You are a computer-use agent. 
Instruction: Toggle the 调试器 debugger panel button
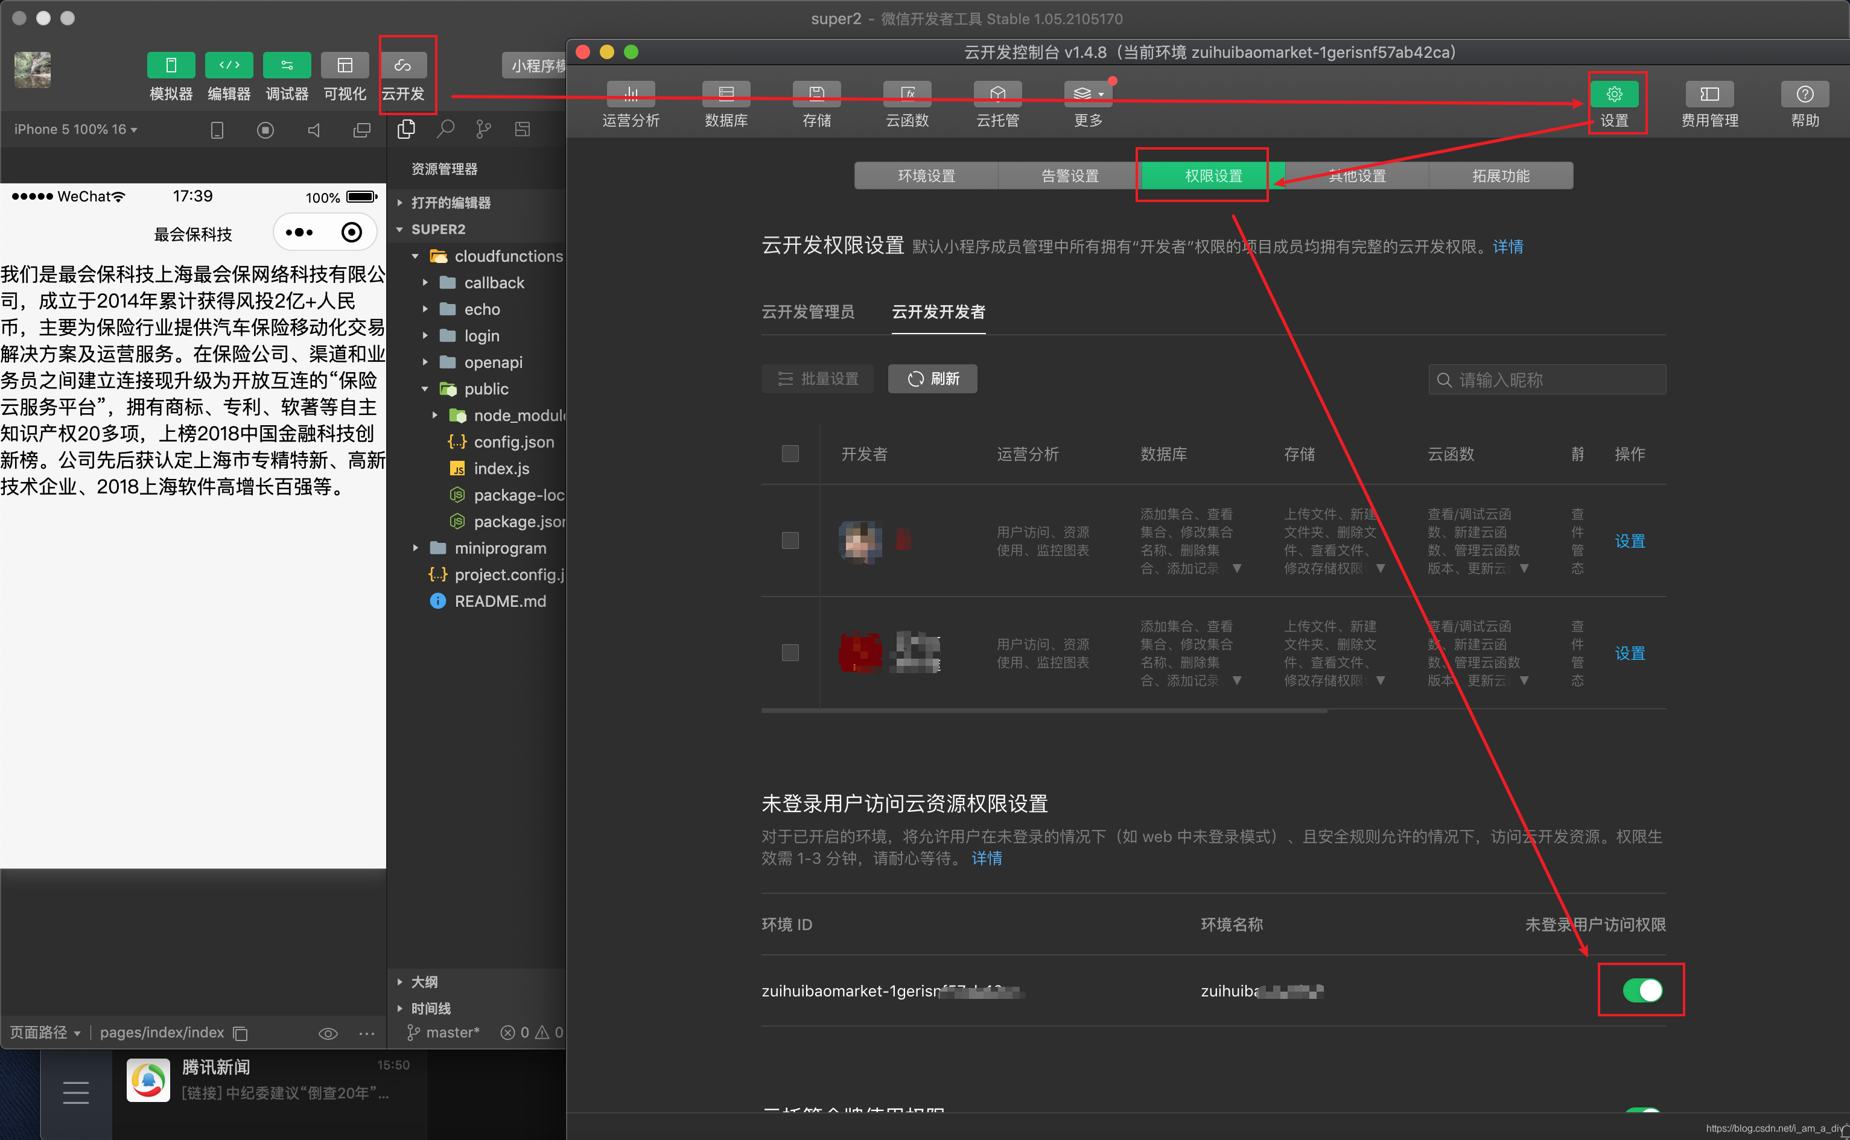[x=287, y=66]
